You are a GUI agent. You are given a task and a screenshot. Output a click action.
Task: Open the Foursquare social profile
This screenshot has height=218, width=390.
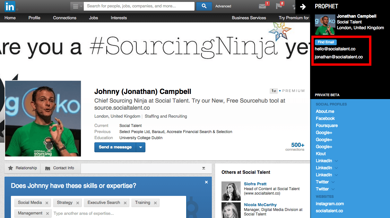[327, 125]
